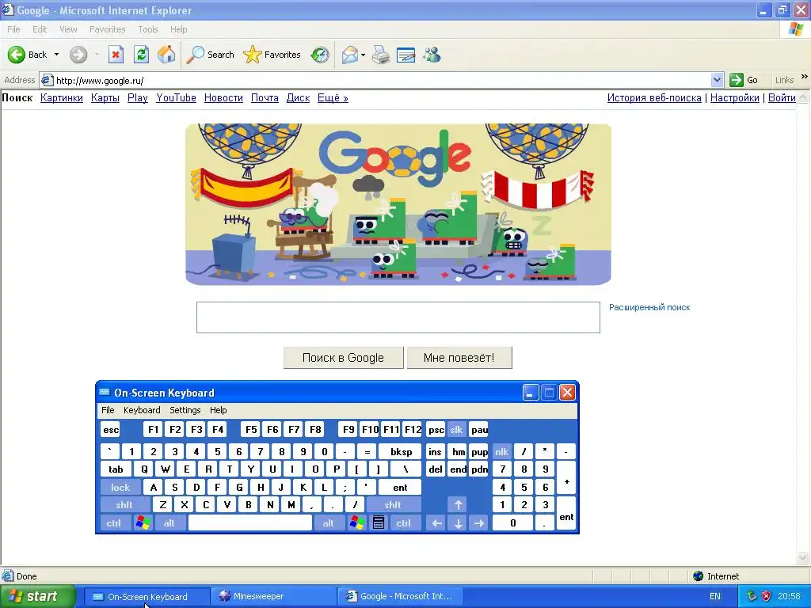Screen dimensions: 811x608
Task: Expand Google's Ещё » more menu
Action: [333, 97]
